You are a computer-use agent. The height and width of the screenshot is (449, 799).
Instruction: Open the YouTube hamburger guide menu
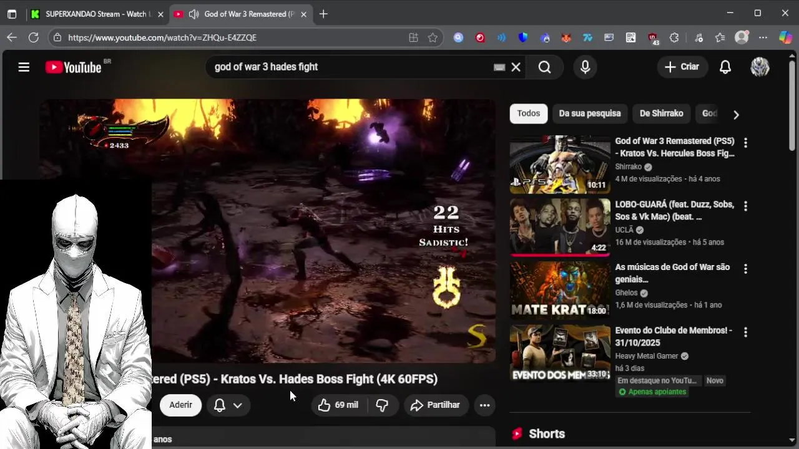[x=24, y=67]
